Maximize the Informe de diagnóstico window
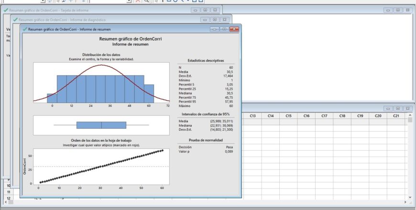This screenshot has width=416, height=210. click(x=215, y=20)
